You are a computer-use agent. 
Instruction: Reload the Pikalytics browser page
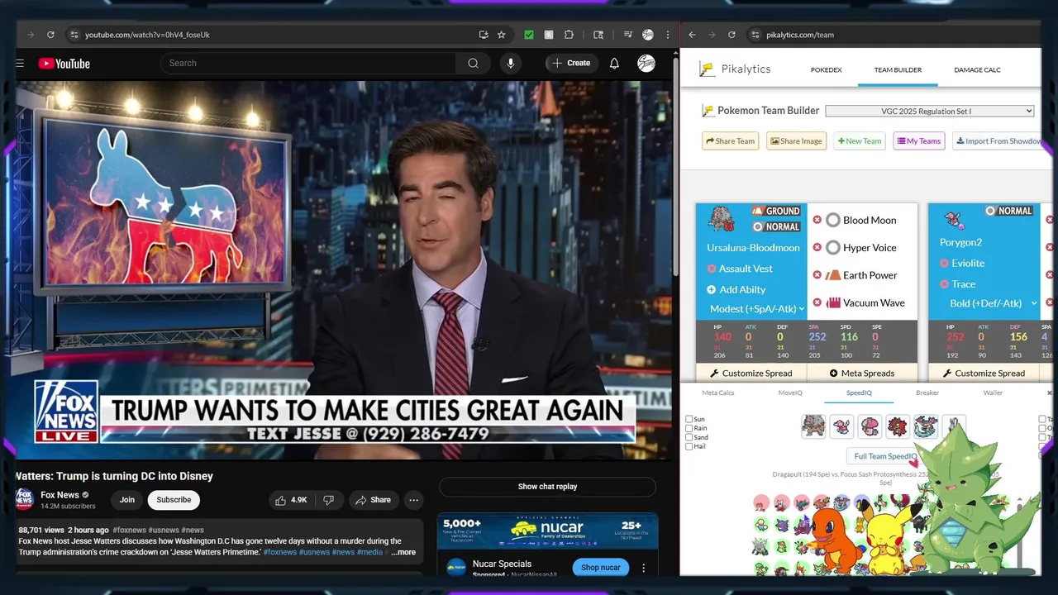[x=732, y=35]
